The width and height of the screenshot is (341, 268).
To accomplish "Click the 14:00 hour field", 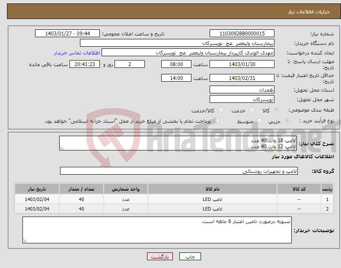I will coord(176,78).
